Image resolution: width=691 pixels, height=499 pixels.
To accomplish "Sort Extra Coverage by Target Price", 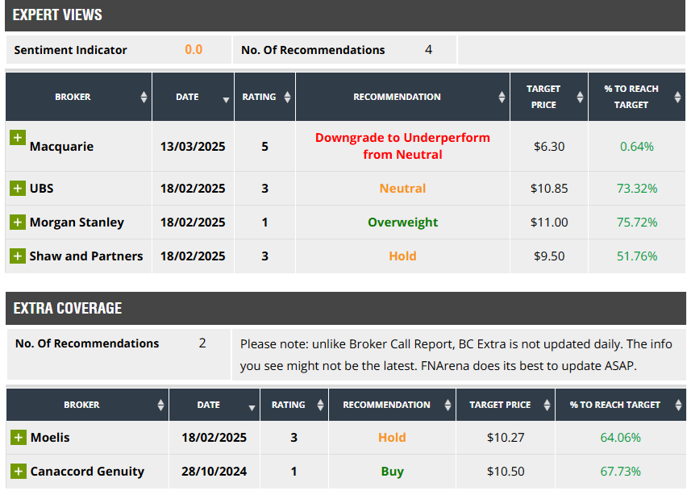I will pos(506,405).
